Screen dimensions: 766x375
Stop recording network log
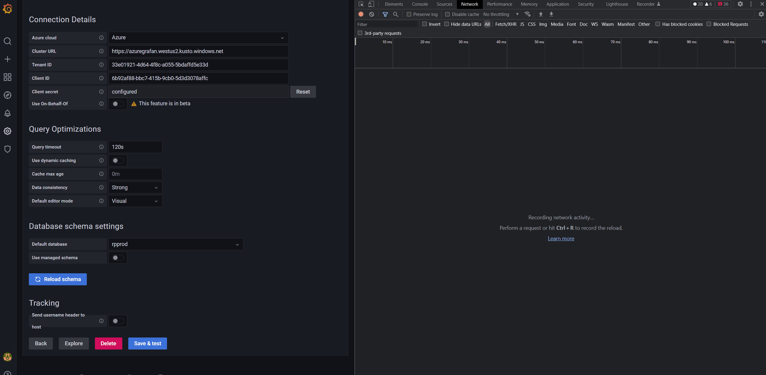(x=361, y=14)
